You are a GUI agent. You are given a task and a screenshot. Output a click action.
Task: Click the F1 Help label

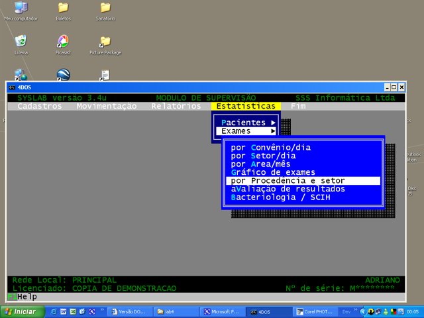pos(22,297)
